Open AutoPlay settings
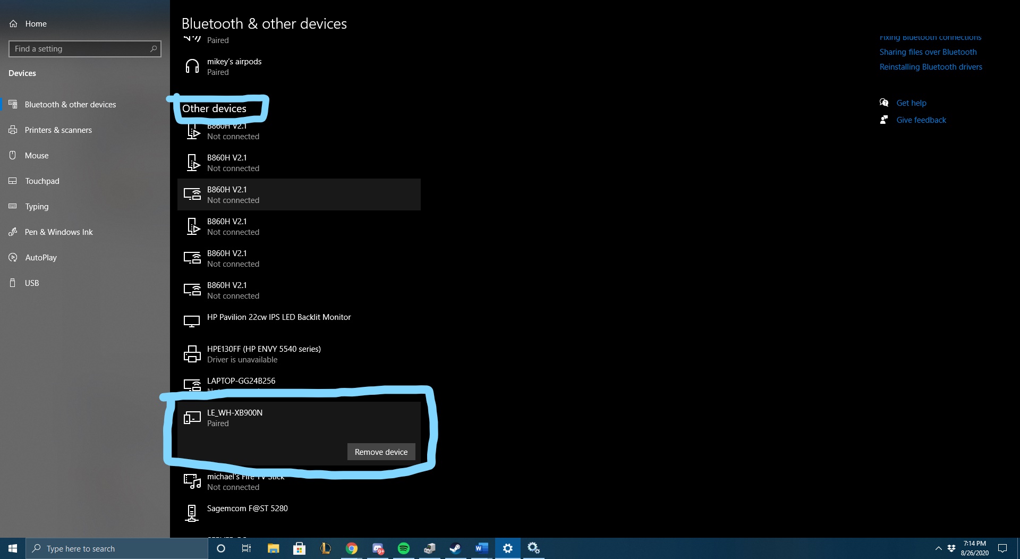 [x=40, y=257]
